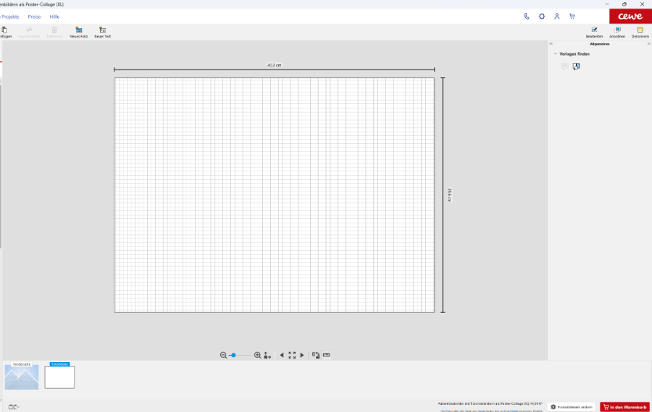Click the rotate page view icon
The image size is (652, 412).
[x=316, y=355]
